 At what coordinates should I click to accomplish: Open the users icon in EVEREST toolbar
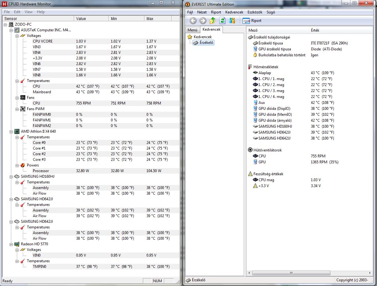(232, 21)
